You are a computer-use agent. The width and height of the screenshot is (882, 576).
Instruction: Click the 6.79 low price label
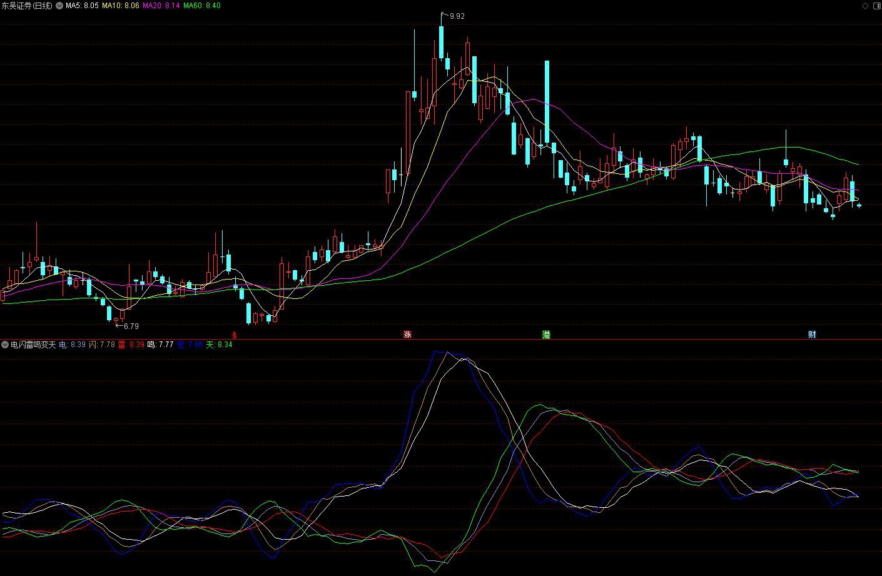[131, 326]
